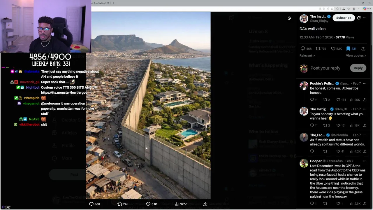Open a new browser tab with plus
Viewport: 373px width, 210px height.
click(x=113, y=3)
